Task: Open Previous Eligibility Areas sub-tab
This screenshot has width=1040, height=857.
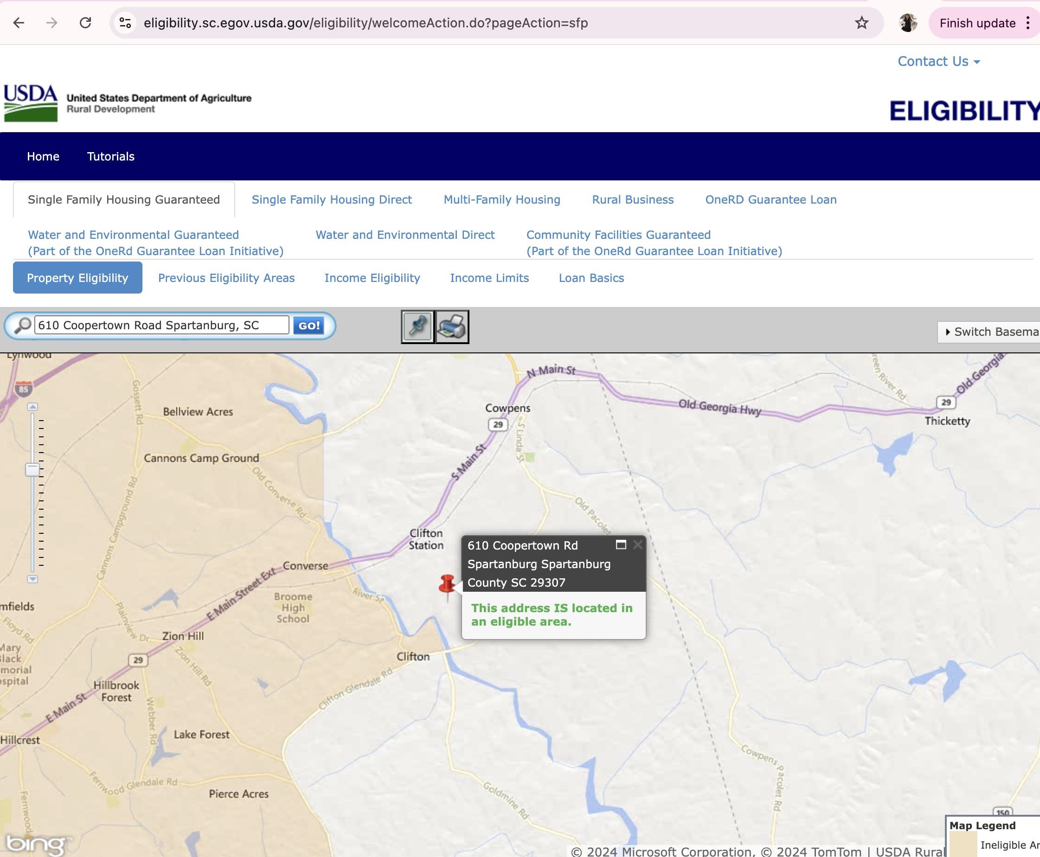Action: pyautogui.click(x=226, y=278)
